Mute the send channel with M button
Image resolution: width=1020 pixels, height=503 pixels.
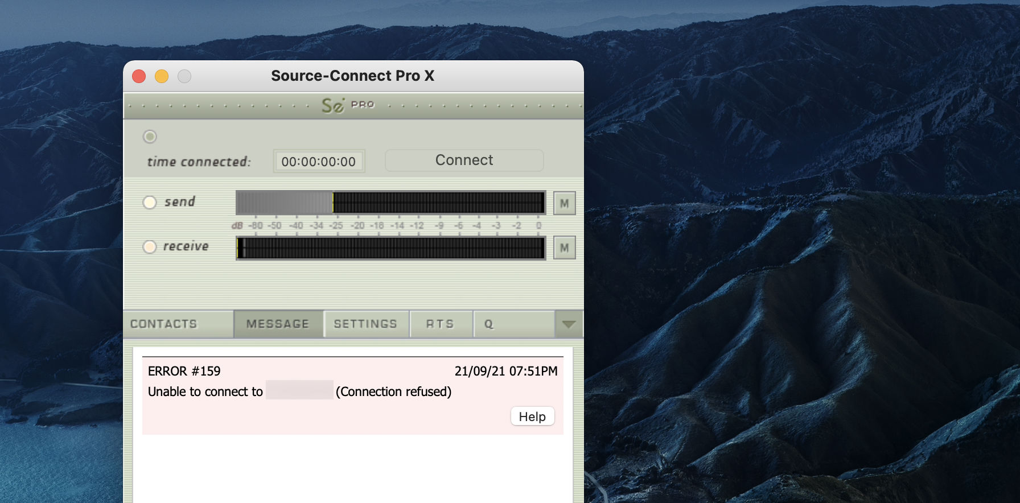[564, 203]
